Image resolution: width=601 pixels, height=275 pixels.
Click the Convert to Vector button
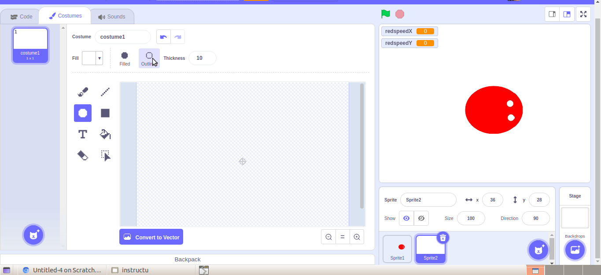[151, 237]
